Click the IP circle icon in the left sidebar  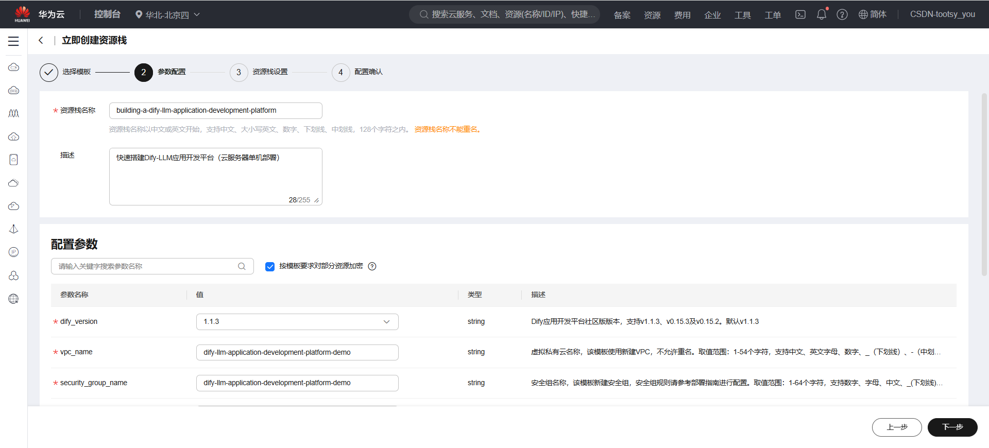(x=14, y=252)
